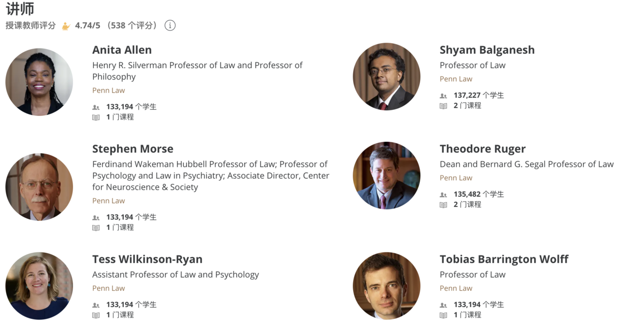Screen dimensions: 640x336
Task: Click the Penn Law link under Stephen Morse
Action: (x=108, y=201)
